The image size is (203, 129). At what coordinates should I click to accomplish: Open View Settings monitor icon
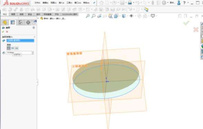153,16
